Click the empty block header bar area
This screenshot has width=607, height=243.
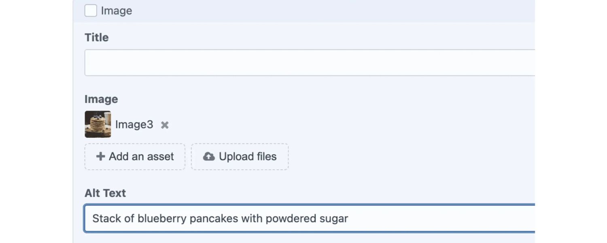[x=324, y=11]
